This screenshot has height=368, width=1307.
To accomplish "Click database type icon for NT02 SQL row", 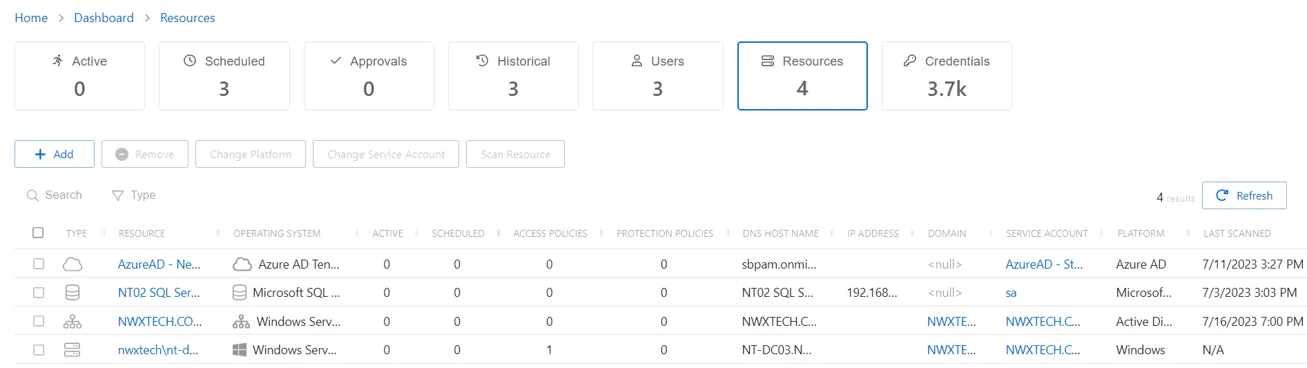I will (72, 293).
